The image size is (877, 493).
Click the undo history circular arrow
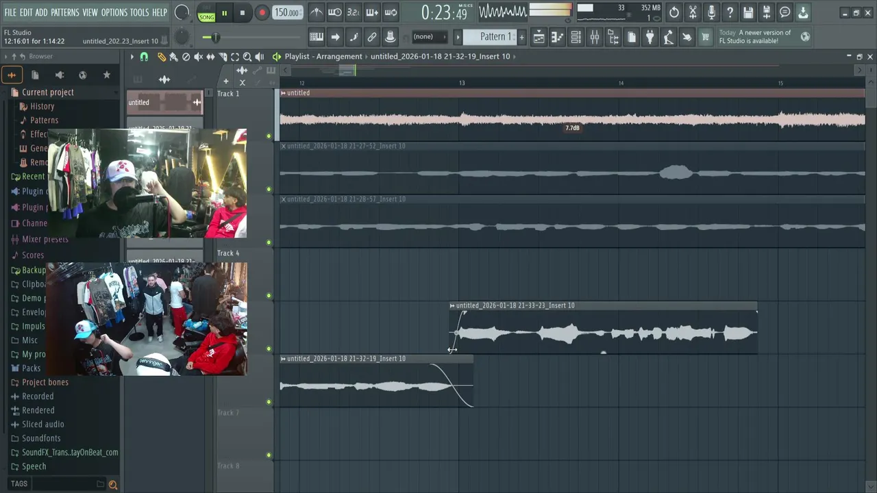(674, 12)
